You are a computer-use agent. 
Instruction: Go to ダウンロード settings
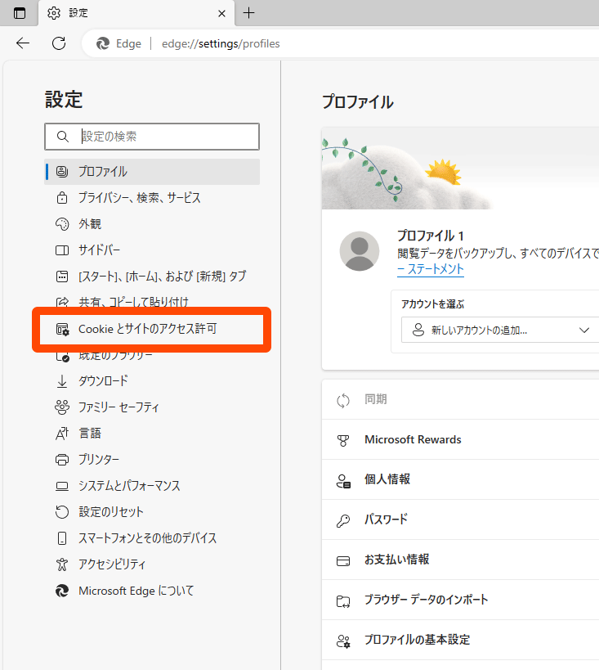(103, 381)
